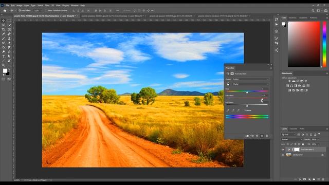Delete the adjustment layer from the Properties panel
This screenshot has height=185, width=329.
click(267, 136)
